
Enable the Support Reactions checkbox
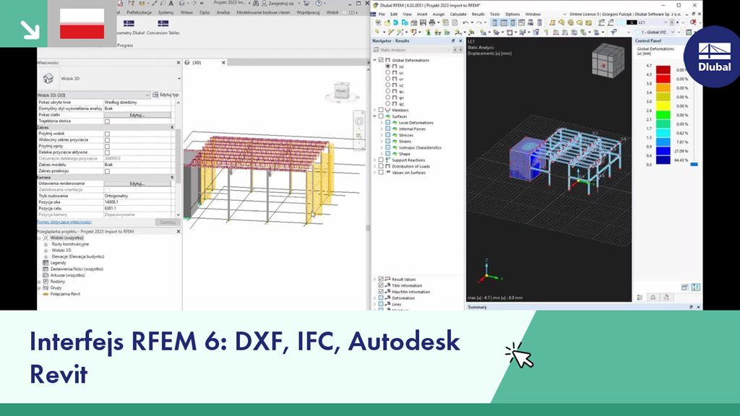click(x=381, y=160)
